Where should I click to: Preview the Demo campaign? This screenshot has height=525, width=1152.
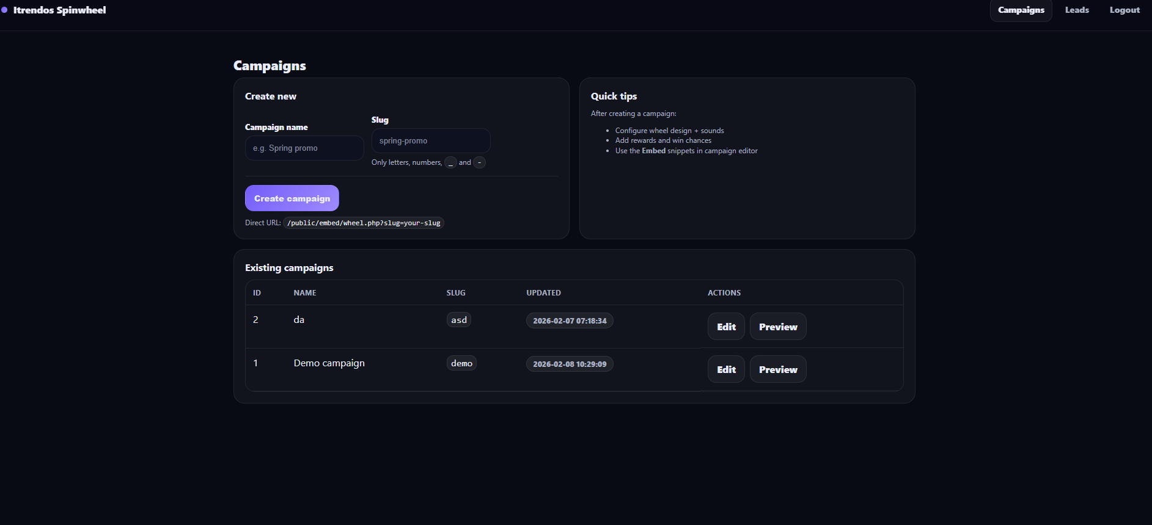click(778, 369)
